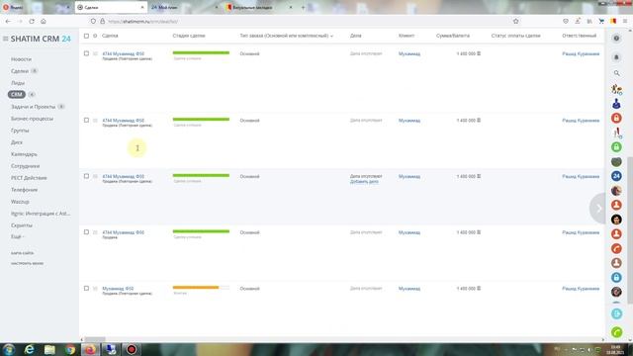
Task: Launch Google Chrome from taskbar
Action: pos(70,349)
